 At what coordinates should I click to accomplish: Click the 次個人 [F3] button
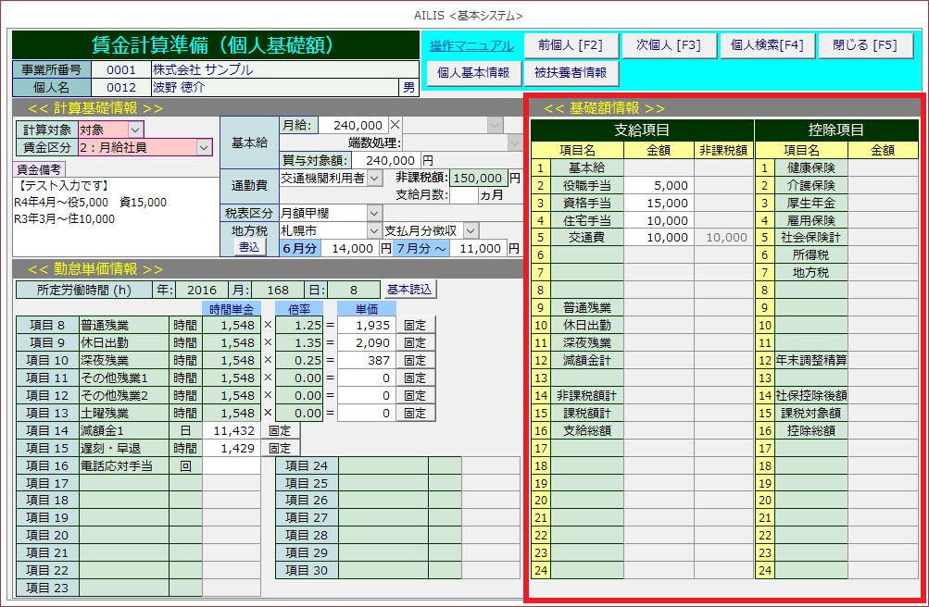coord(668,45)
